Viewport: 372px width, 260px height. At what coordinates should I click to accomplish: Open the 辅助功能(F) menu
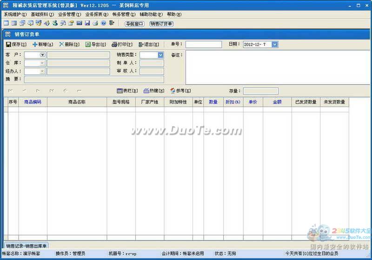point(151,14)
